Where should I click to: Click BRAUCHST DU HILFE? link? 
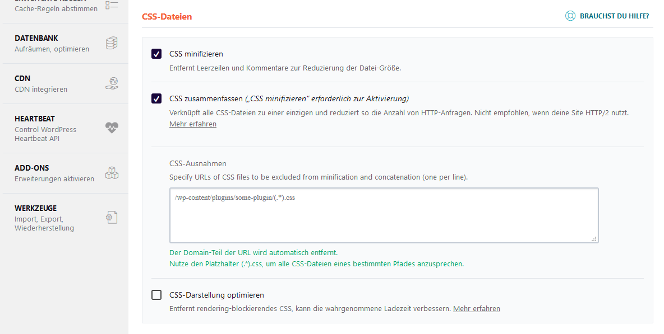614,16
